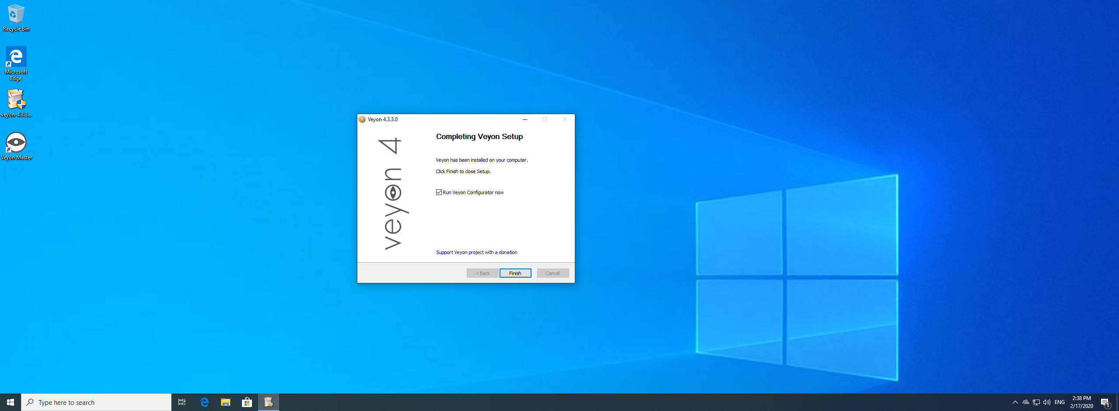Select the Veyon Master desktop shortcut

[16, 146]
